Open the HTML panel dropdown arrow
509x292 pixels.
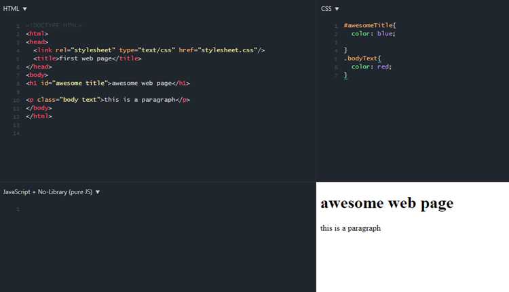tap(24, 9)
